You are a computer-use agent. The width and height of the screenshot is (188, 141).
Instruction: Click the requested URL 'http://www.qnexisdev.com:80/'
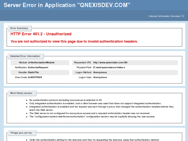pos(110,63)
